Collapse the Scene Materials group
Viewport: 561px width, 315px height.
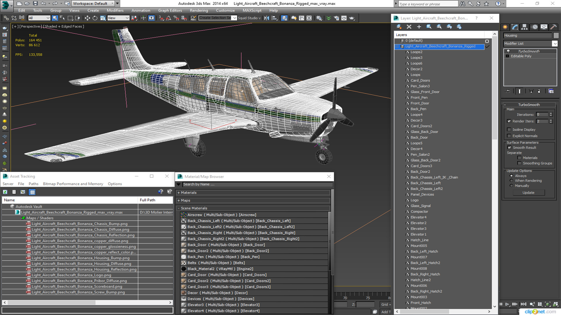pyautogui.click(x=179, y=208)
